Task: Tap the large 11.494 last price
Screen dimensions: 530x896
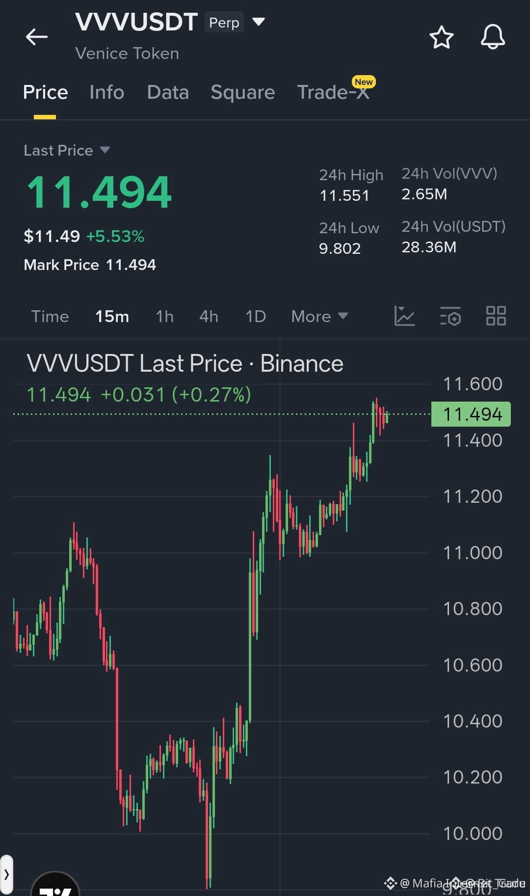Action: point(99,192)
